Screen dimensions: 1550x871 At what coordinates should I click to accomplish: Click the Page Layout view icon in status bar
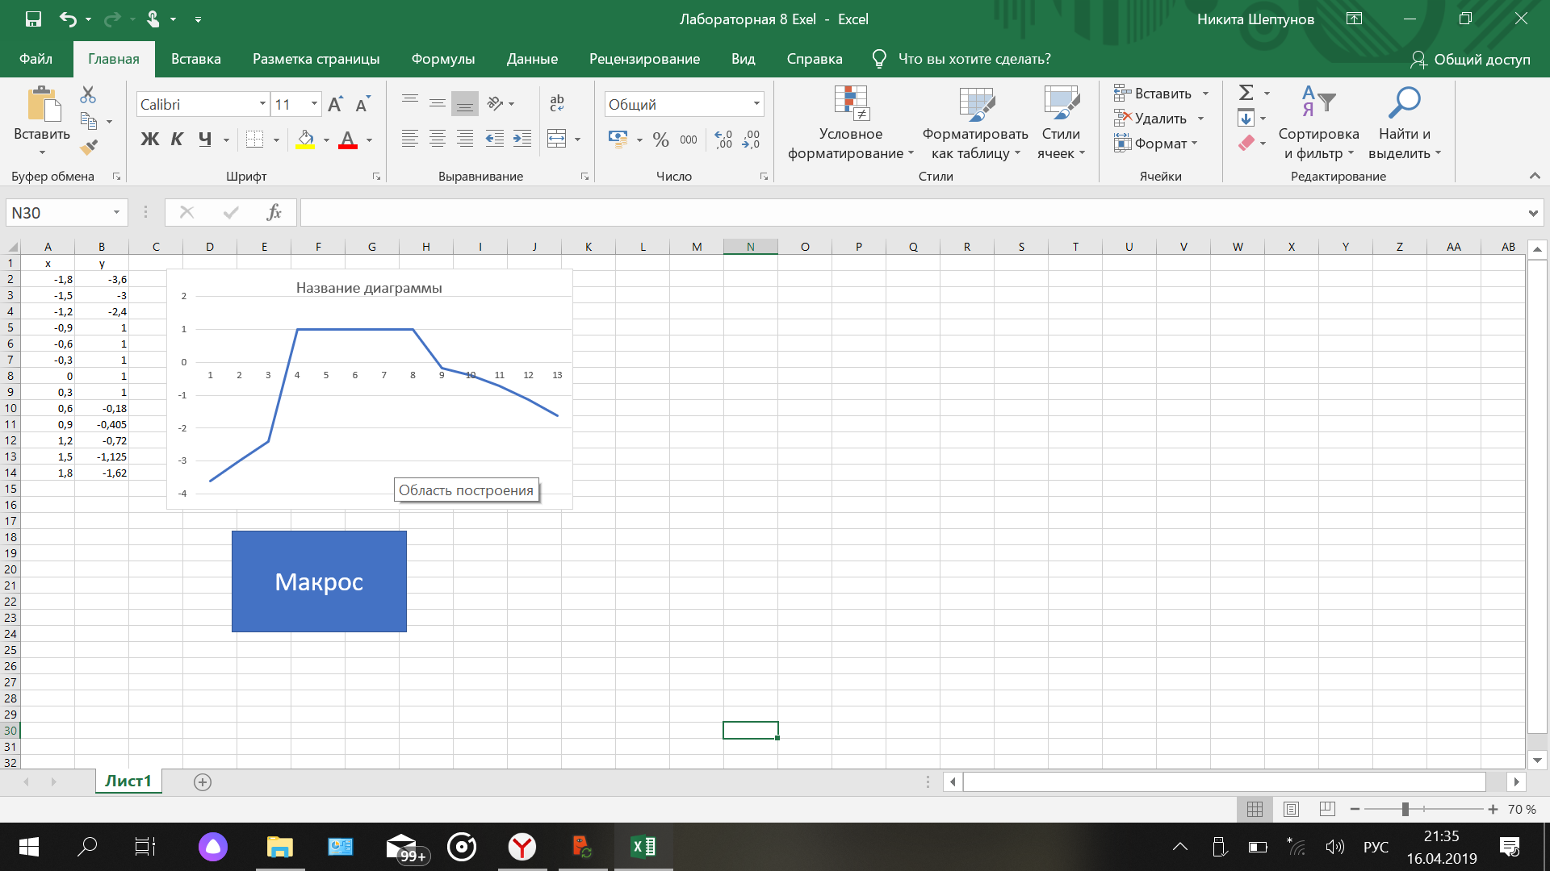(1291, 809)
